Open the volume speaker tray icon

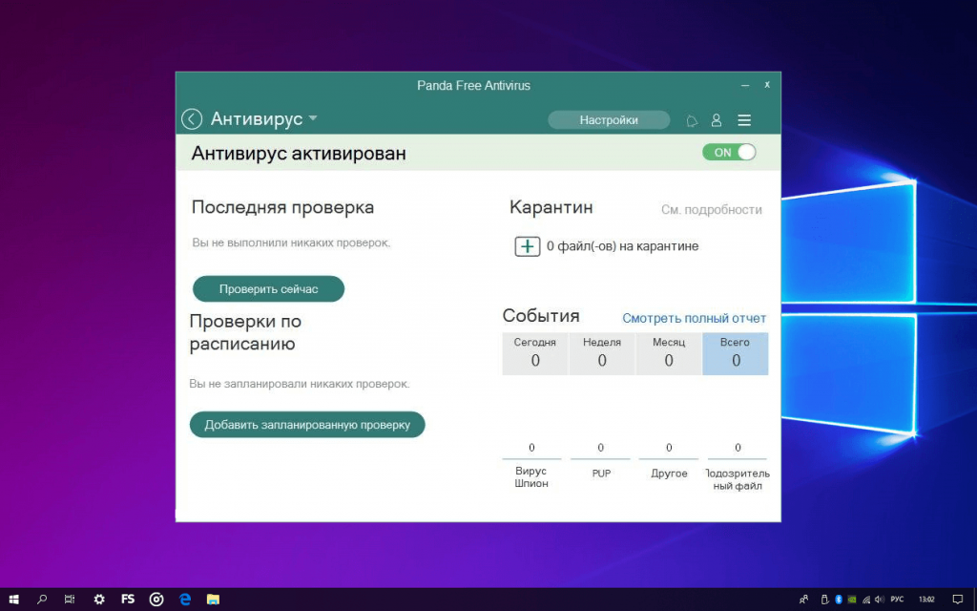pyautogui.click(x=879, y=600)
